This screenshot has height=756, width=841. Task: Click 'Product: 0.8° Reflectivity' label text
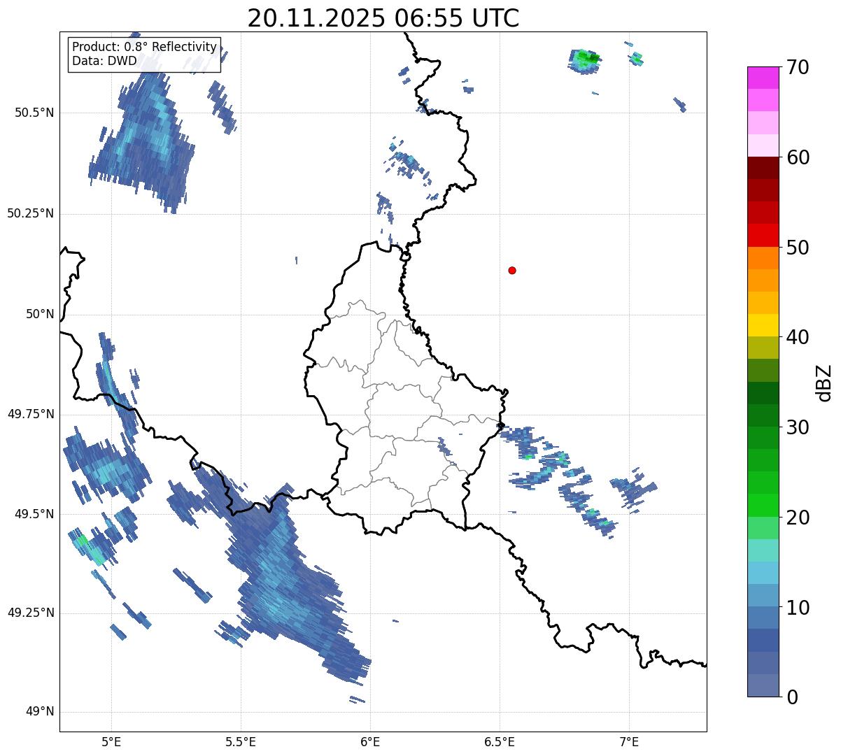(144, 47)
